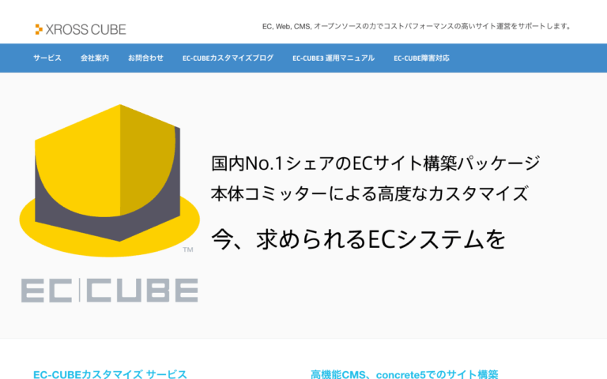Click the gray EC CUBE wordmark
607x379 pixels.
click(110, 290)
